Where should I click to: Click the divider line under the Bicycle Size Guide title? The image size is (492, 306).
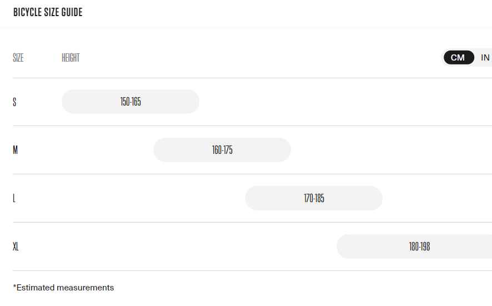coord(246,27)
